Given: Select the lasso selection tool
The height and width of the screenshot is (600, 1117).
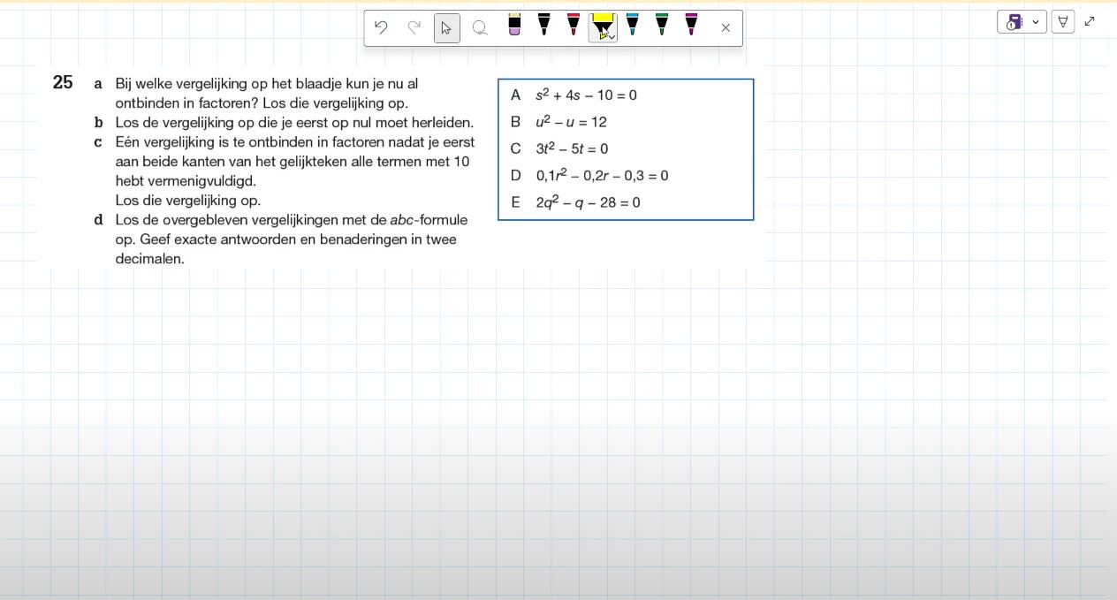Looking at the screenshot, I should (x=480, y=28).
